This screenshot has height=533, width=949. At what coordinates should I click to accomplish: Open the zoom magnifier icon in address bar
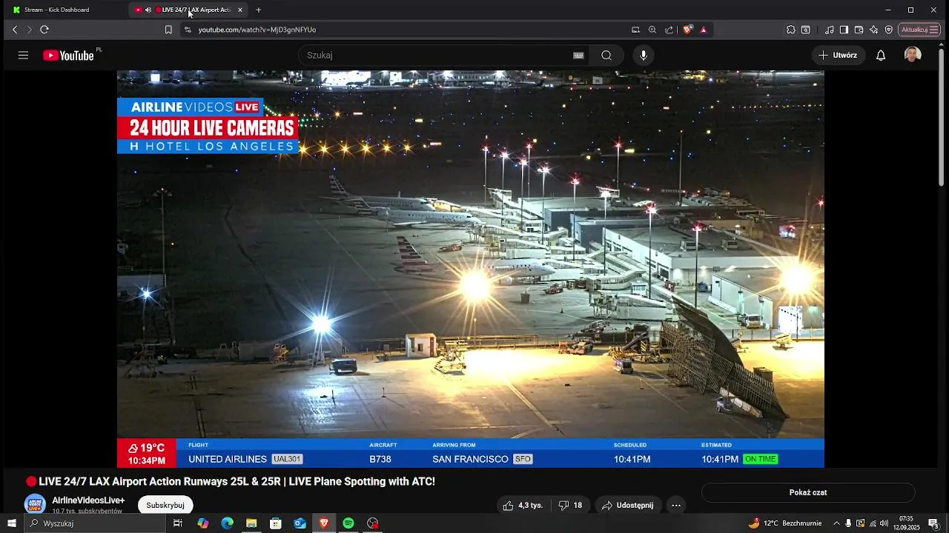point(652,30)
